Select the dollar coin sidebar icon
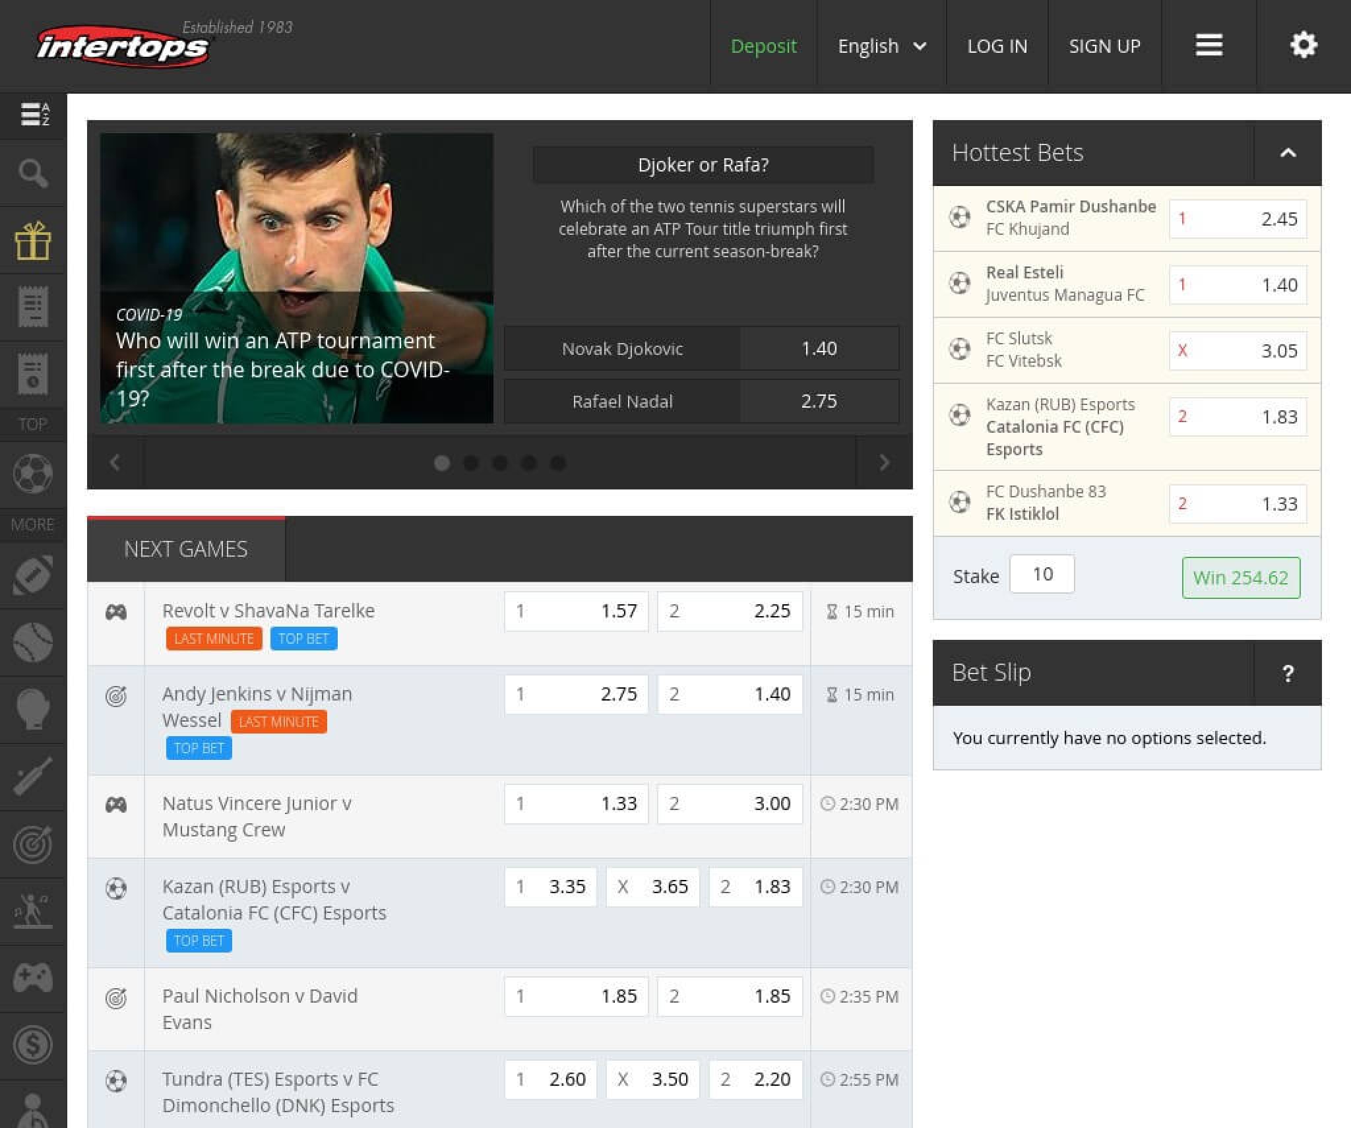 pos(33,1046)
